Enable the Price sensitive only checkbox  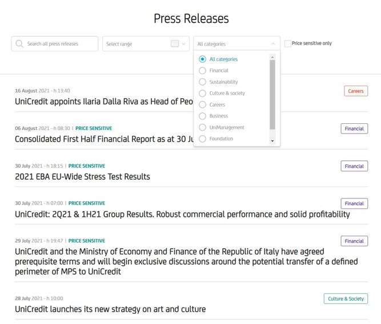[x=288, y=44]
